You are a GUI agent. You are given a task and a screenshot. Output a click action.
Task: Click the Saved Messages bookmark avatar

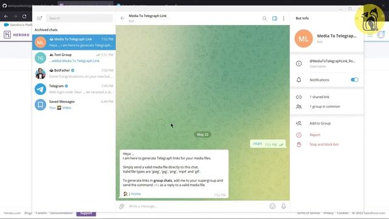(41, 105)
